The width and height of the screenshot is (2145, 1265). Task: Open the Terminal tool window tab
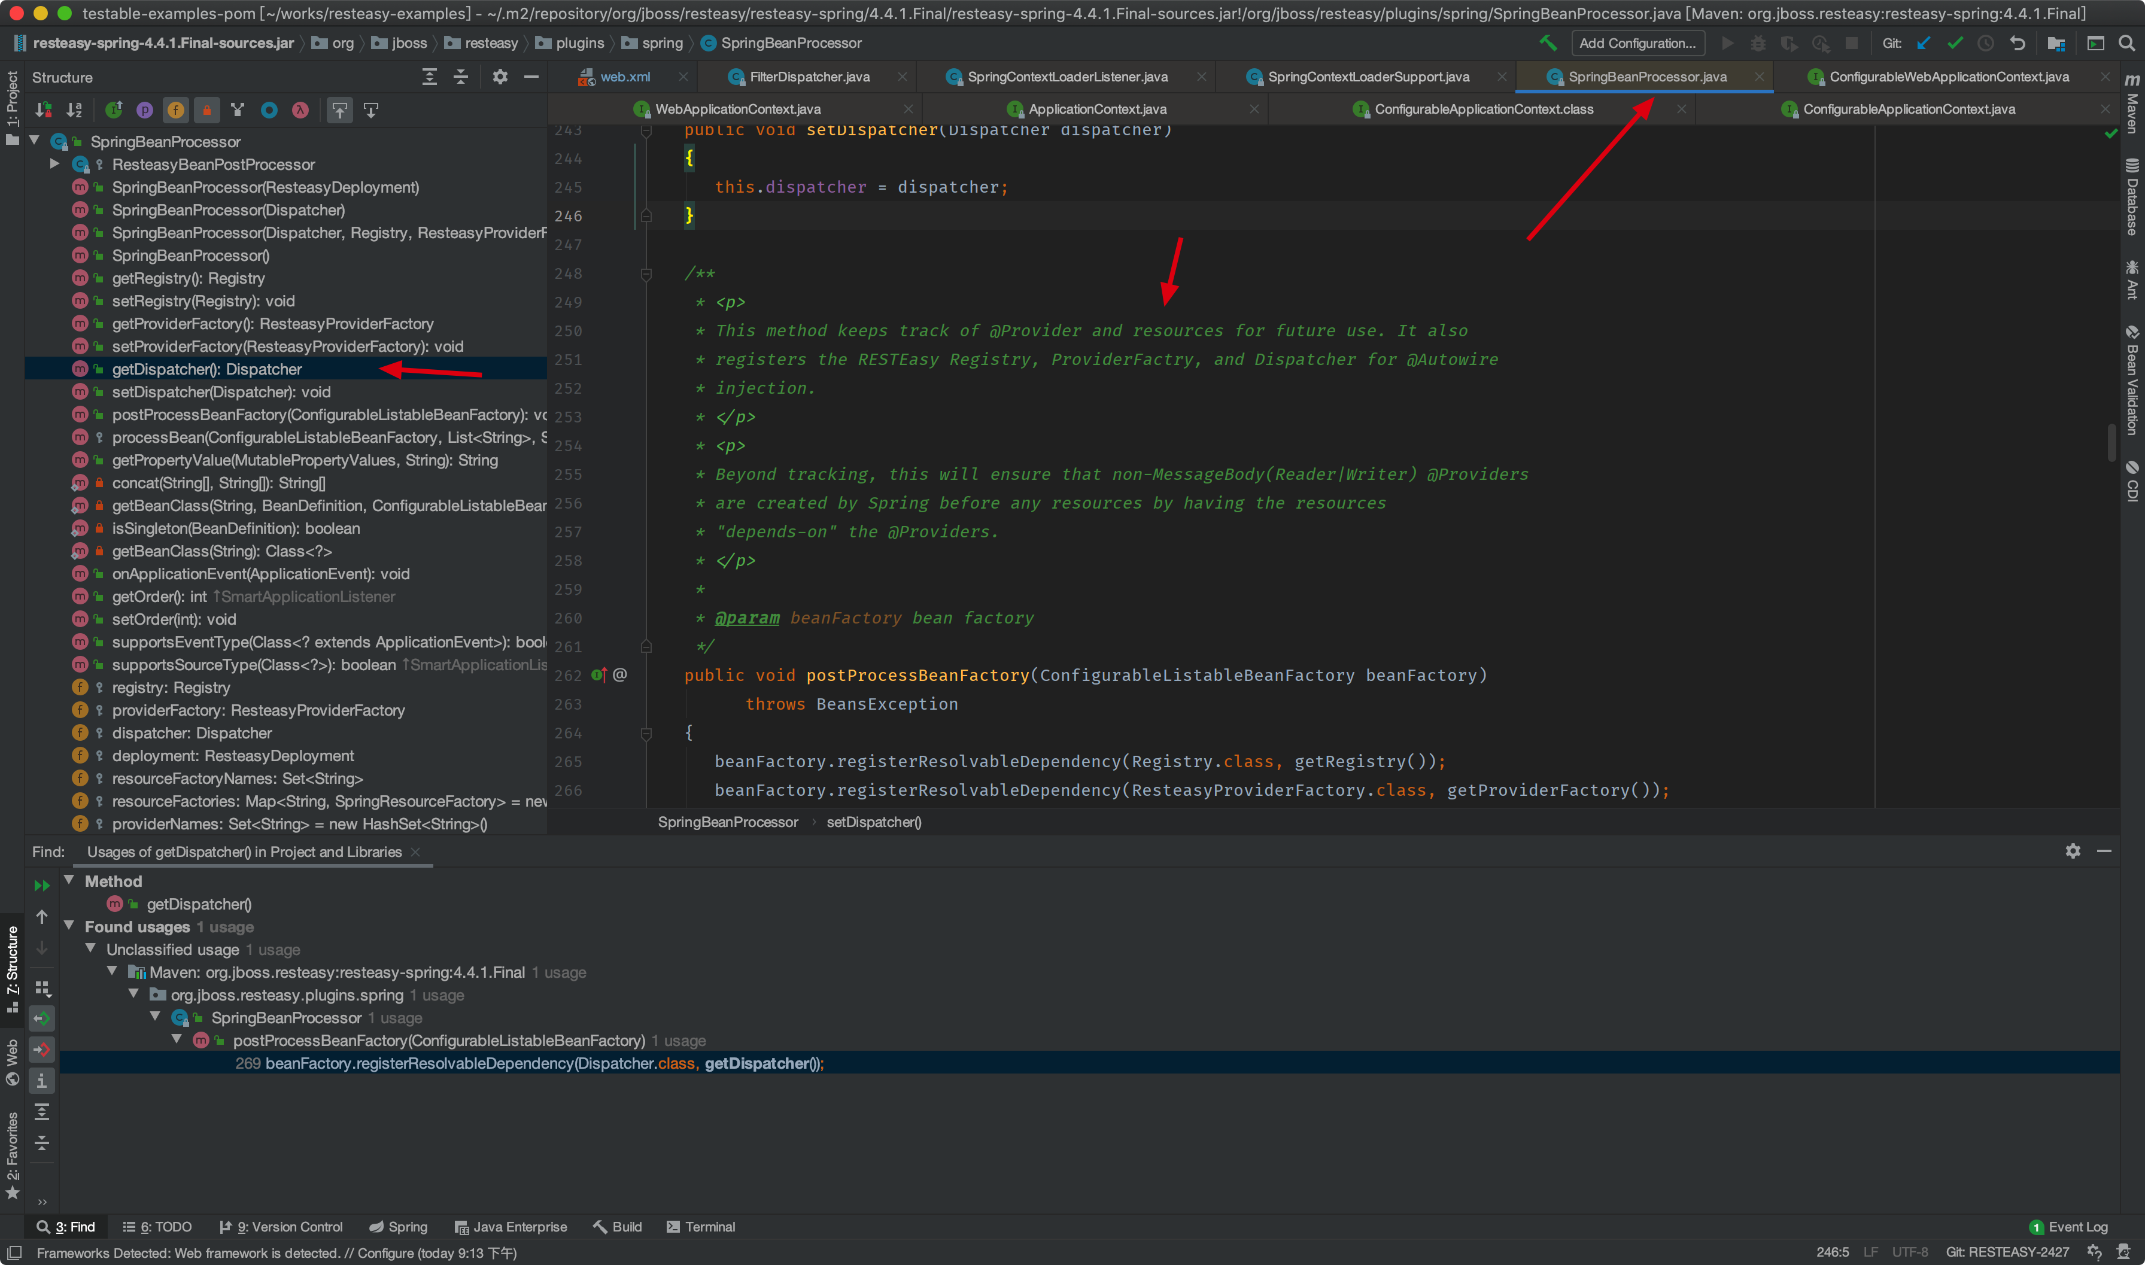[701, 1227]
